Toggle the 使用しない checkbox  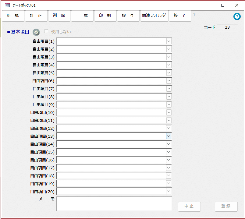click(46, 31)
